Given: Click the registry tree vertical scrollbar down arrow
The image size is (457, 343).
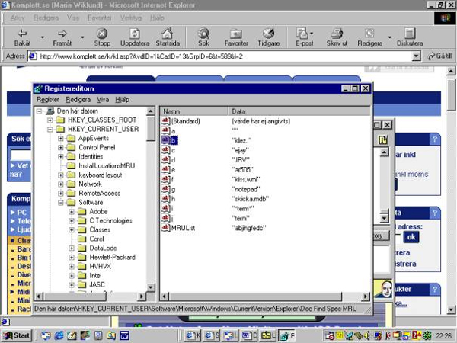Looking at the screenshot, I should pyautogui.click(x=150, y=287).
